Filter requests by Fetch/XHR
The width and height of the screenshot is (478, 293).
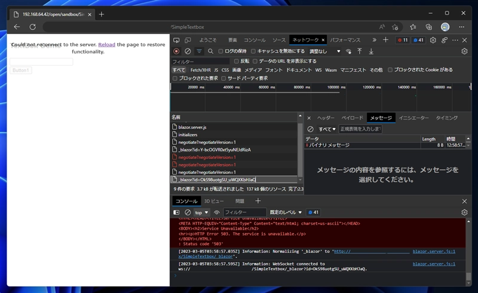(200, 70)
